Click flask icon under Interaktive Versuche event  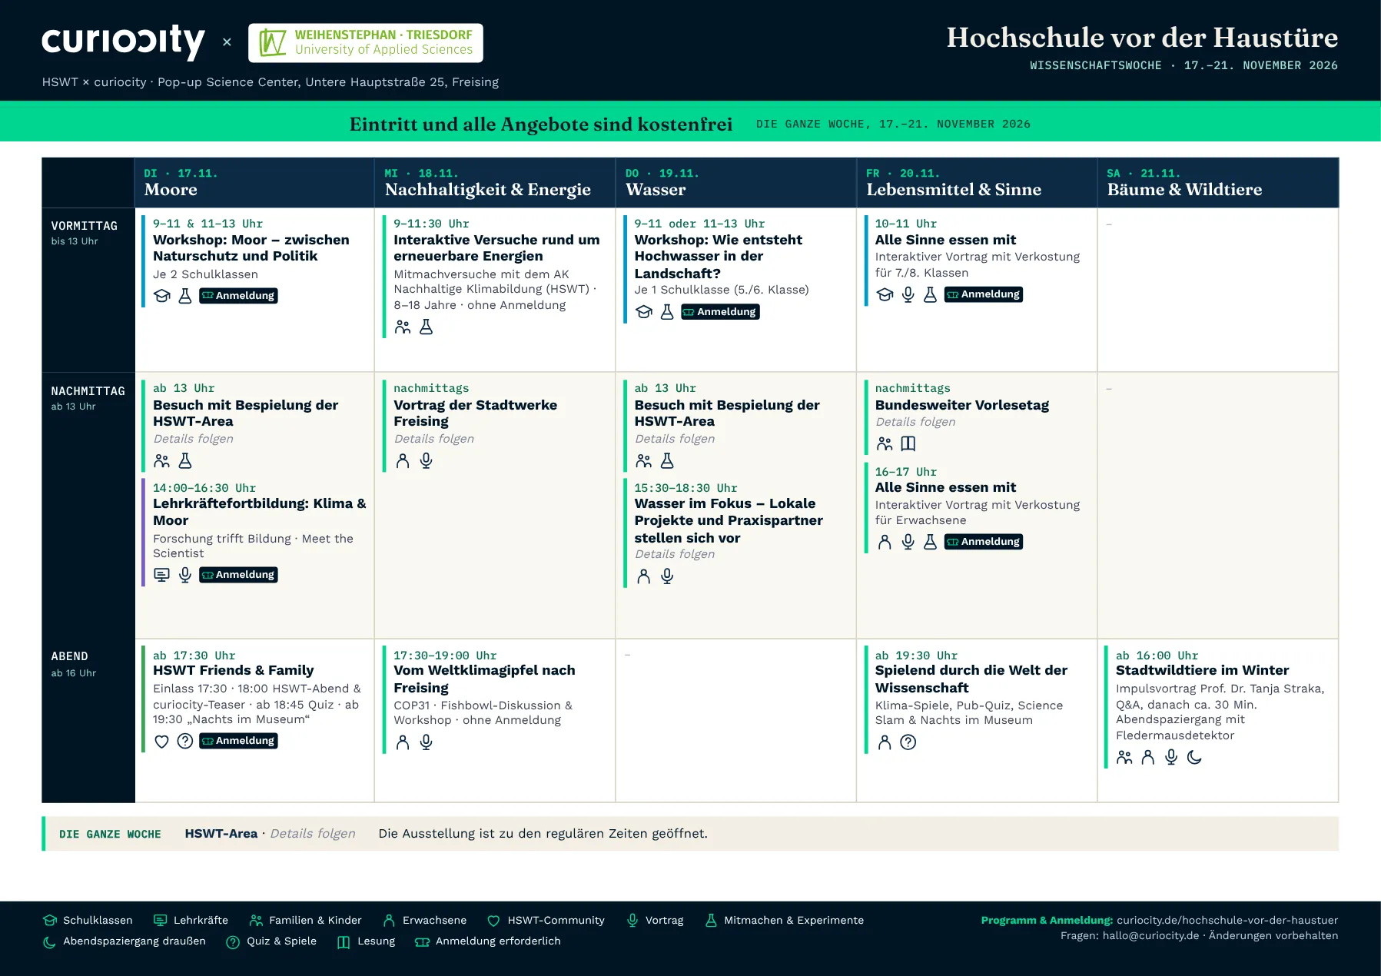[x=427, y=327]
